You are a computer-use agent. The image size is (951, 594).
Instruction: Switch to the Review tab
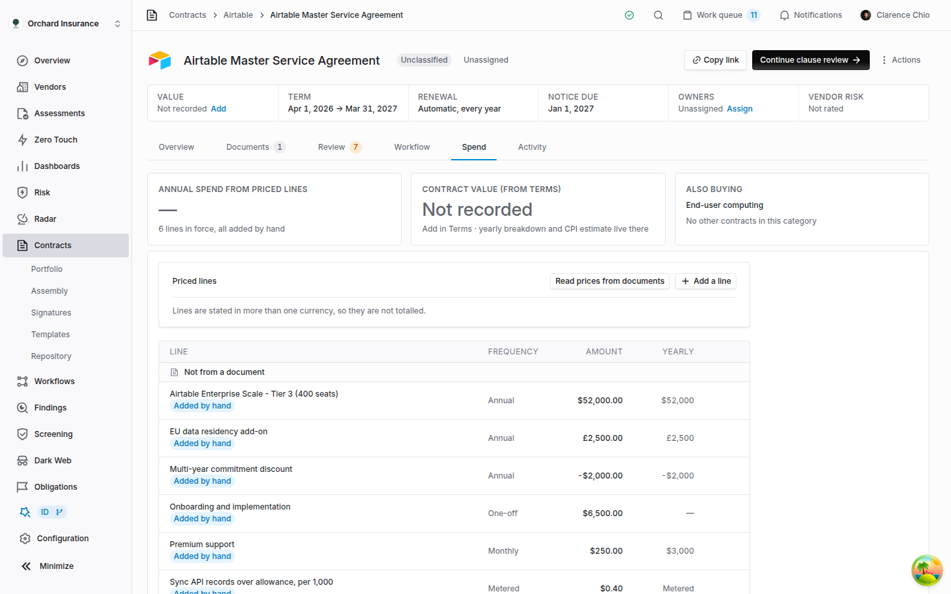coord(339,147)
